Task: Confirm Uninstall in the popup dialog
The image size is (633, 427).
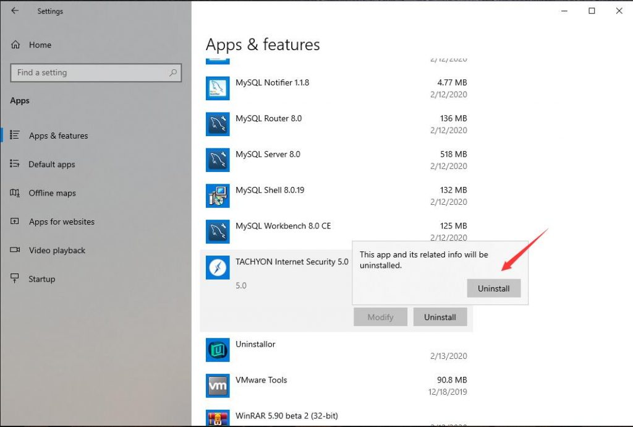Action: [494, 288]
